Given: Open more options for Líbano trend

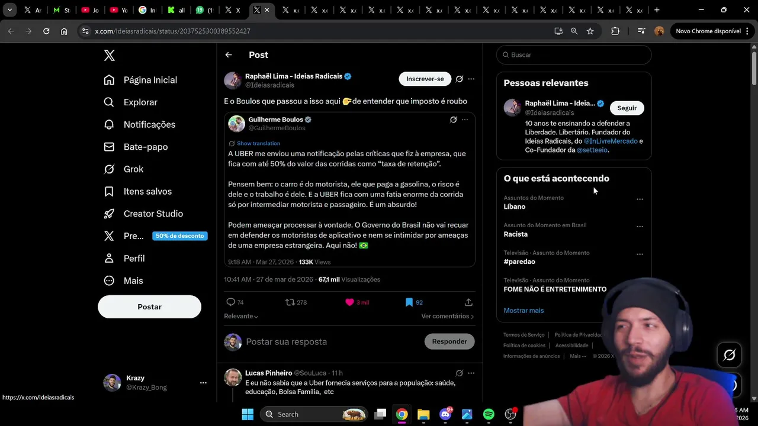Looking at the screenshot, I should tap(640, 199).
